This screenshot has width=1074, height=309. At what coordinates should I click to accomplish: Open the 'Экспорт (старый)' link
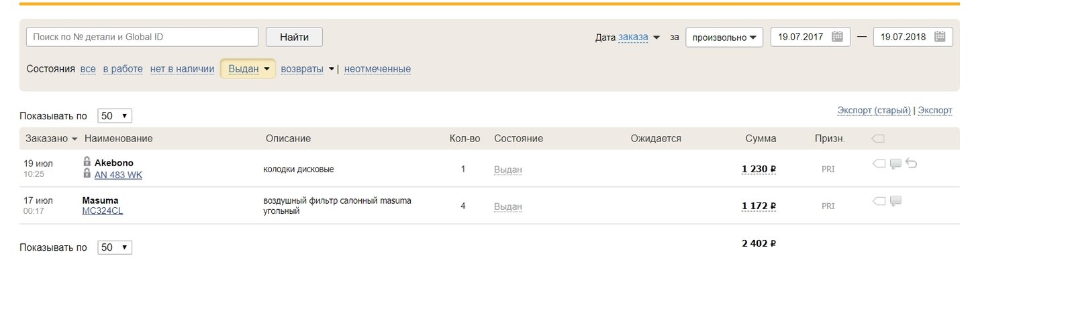tap(874, 111)
